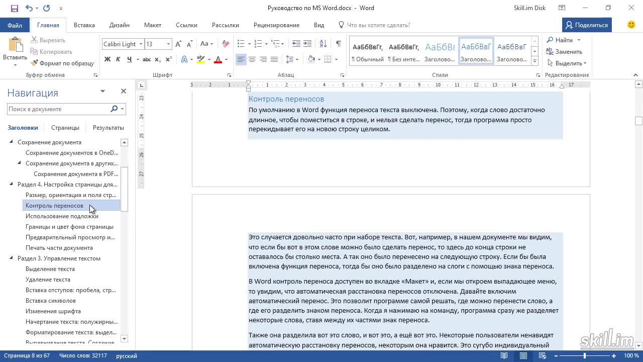Screen dimensions: 643x362
Task: Zoom out with the minus button
Action: coord(556,356)
